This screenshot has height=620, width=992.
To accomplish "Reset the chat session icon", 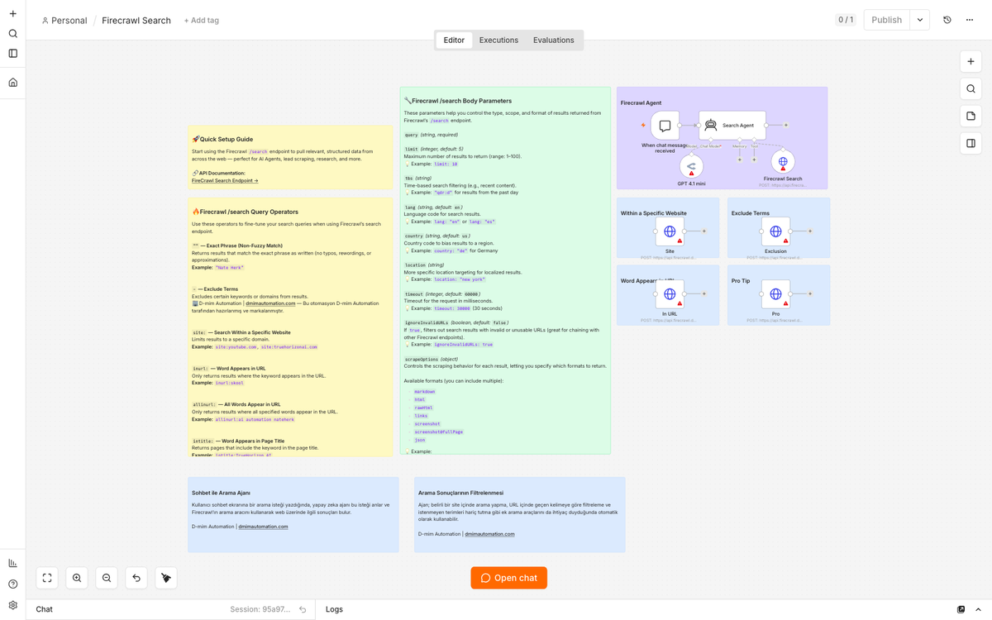I will click(x=303, y=609).
